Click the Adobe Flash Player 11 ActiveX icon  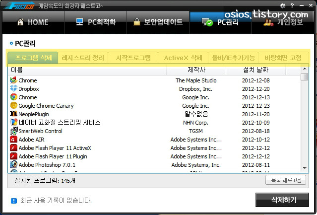click(x=13, y=148)
